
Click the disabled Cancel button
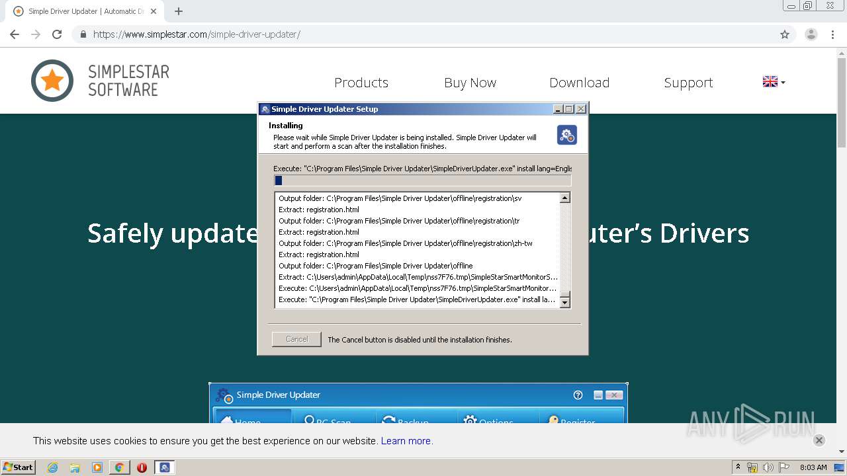(296, 339)
